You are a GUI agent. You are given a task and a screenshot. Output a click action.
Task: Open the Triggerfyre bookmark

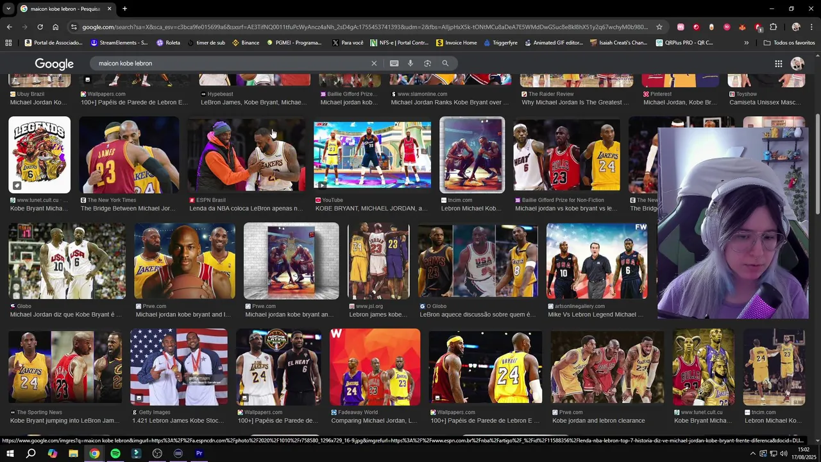(x=500, y=43)
